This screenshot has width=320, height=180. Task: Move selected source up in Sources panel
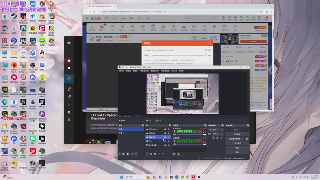coord(159,154)
